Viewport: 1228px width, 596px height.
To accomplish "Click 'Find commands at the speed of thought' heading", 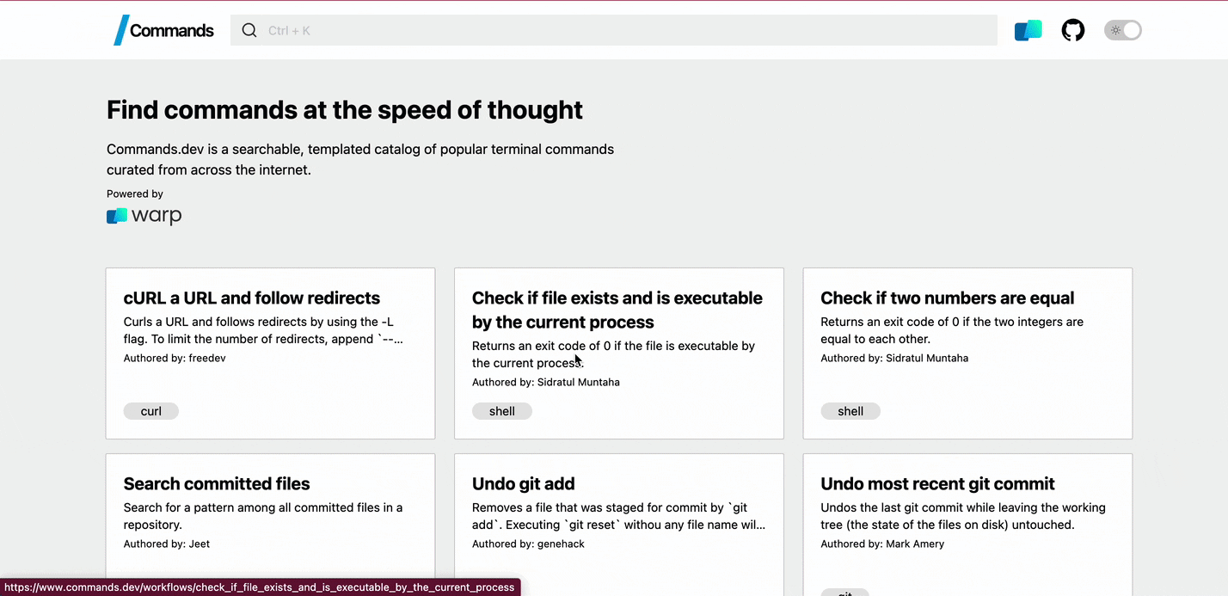I will coord(345,110).
